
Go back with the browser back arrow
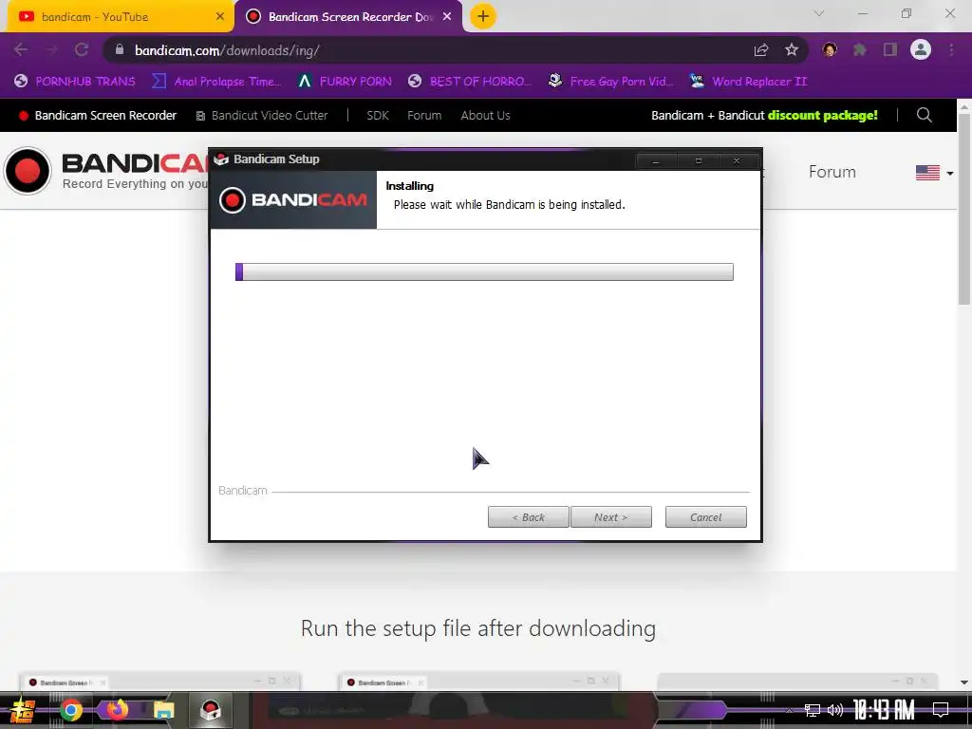click(21, 50)
